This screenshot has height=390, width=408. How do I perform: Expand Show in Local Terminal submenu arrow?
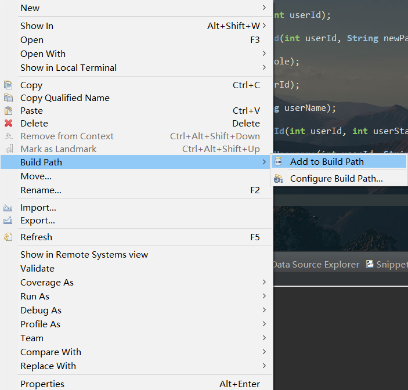click(x=264, y=68)
